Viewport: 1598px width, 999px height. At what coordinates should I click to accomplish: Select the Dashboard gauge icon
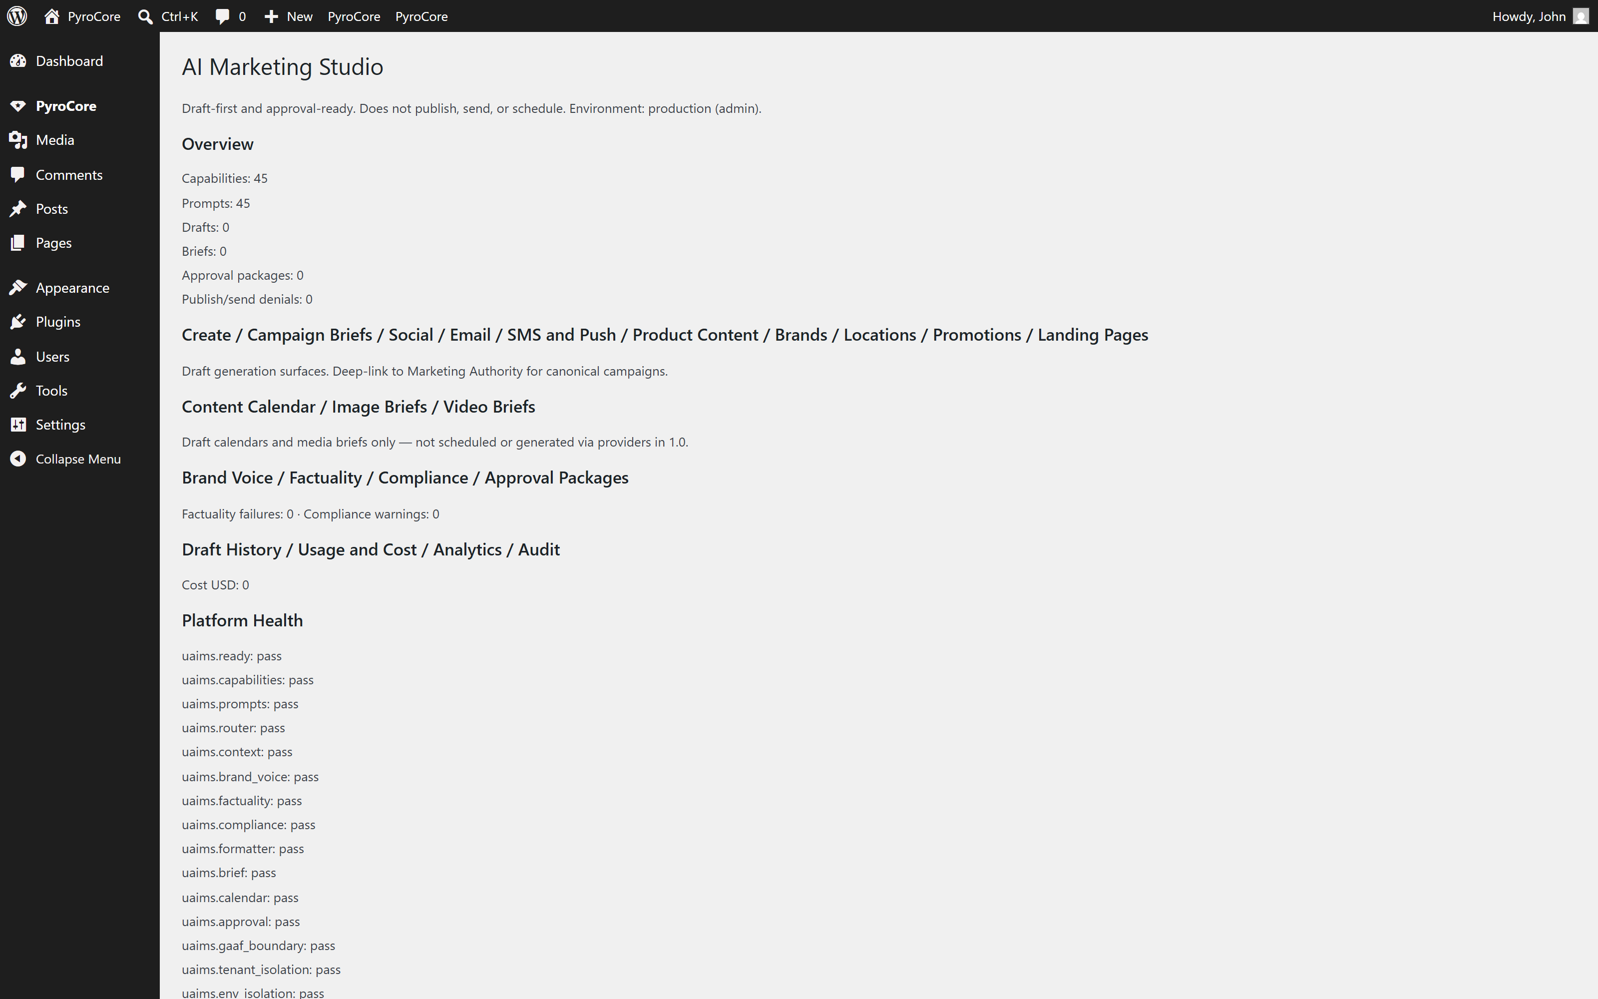(18, 61)
